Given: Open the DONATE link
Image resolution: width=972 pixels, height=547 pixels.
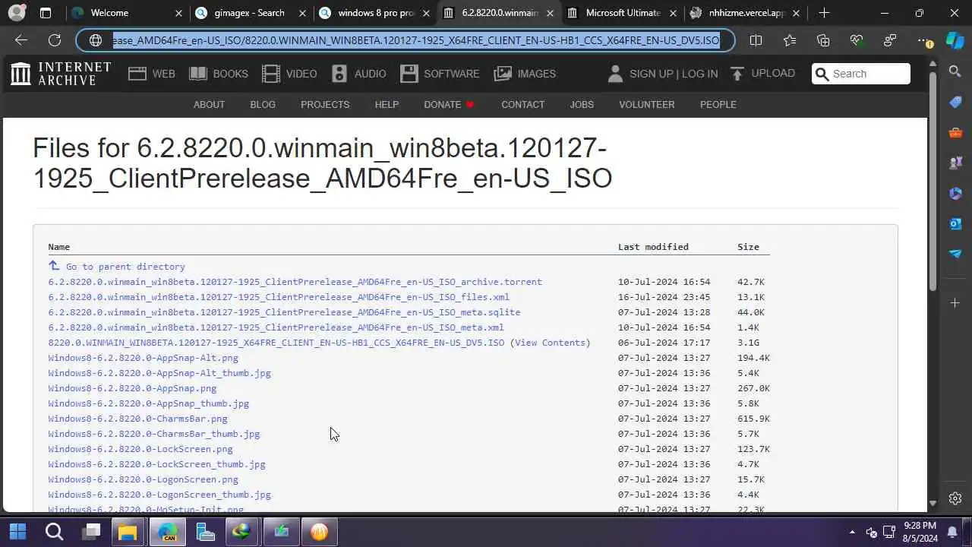Looking at the screenshot, I should 449,104.
